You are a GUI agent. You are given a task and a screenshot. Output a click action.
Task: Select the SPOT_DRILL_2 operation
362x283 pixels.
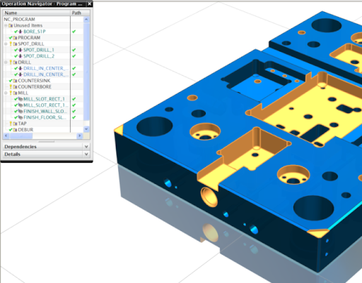coord(39,56)
